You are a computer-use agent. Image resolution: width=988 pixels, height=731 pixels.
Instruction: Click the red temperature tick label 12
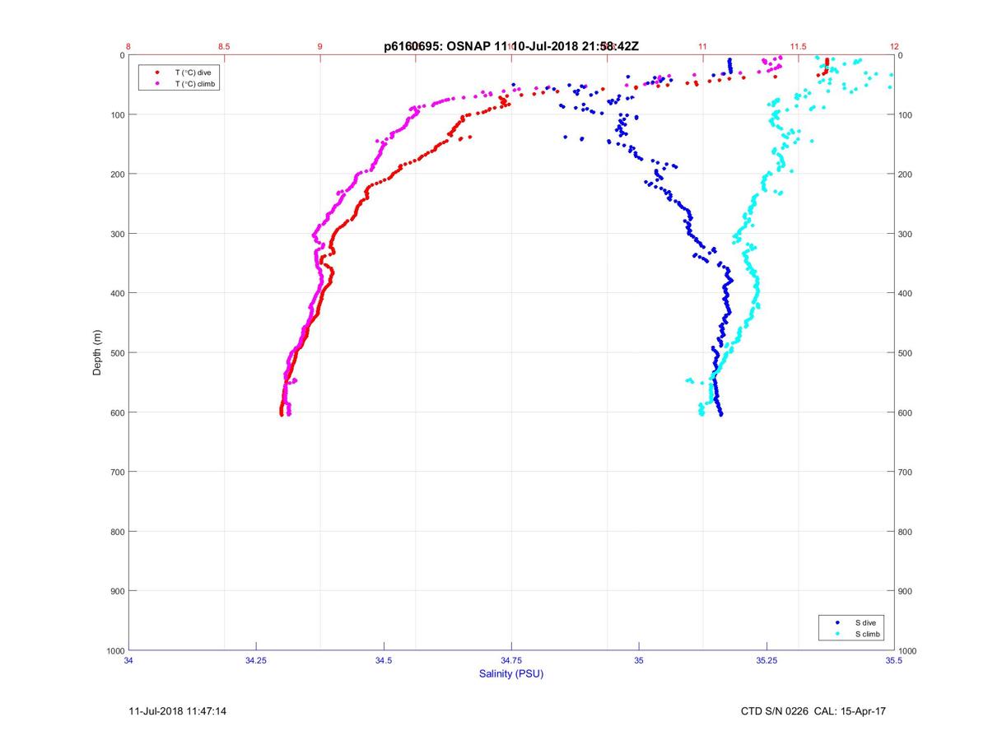893,47
